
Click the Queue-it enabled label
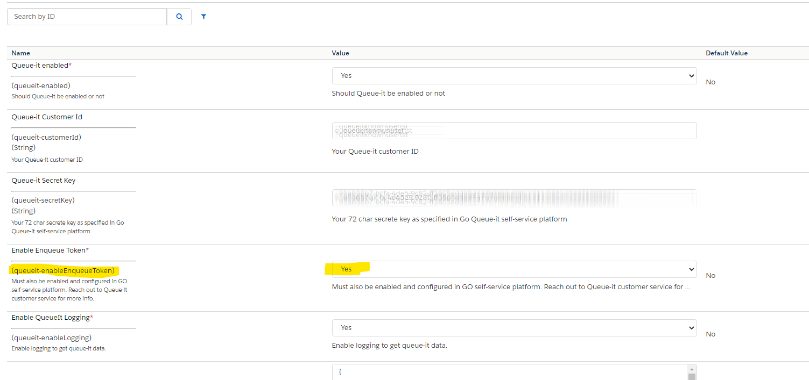[x=41, y=66]
